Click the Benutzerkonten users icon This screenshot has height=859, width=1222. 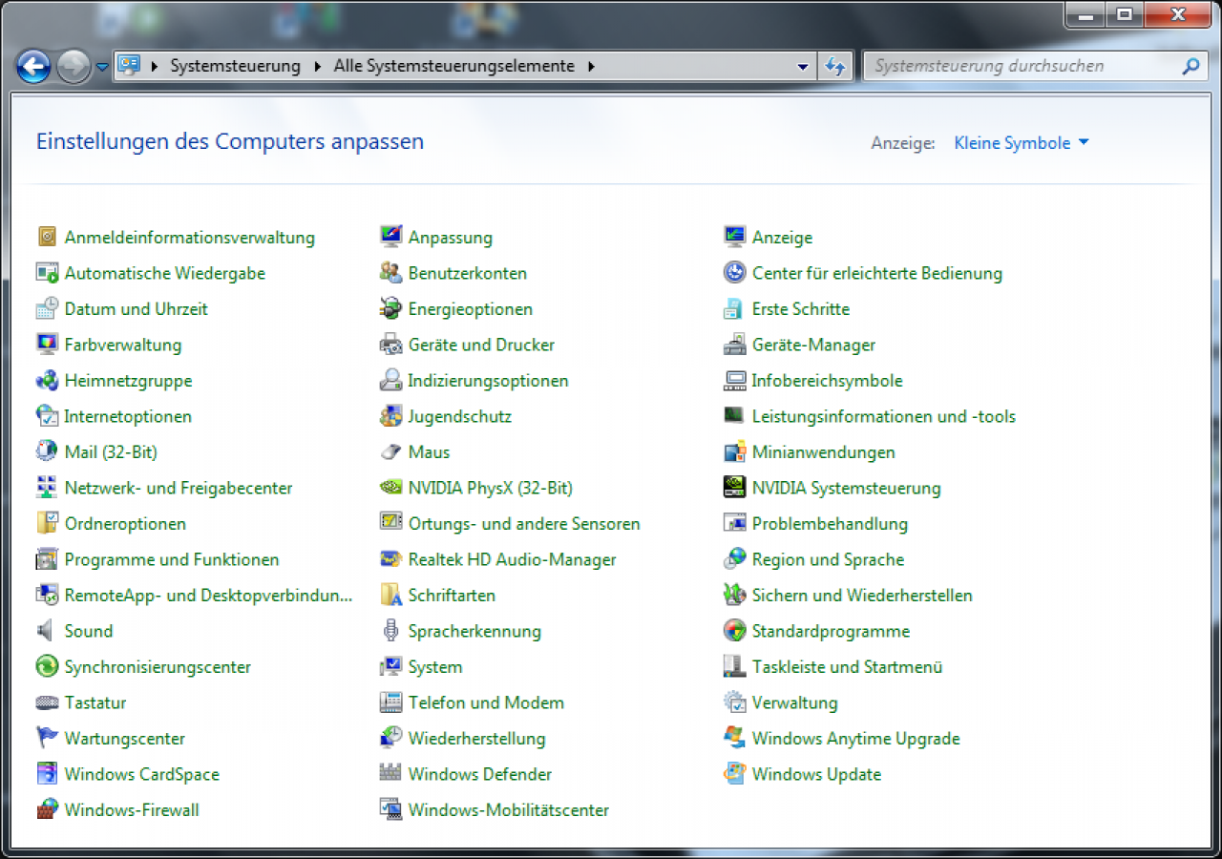click(390, 273)
